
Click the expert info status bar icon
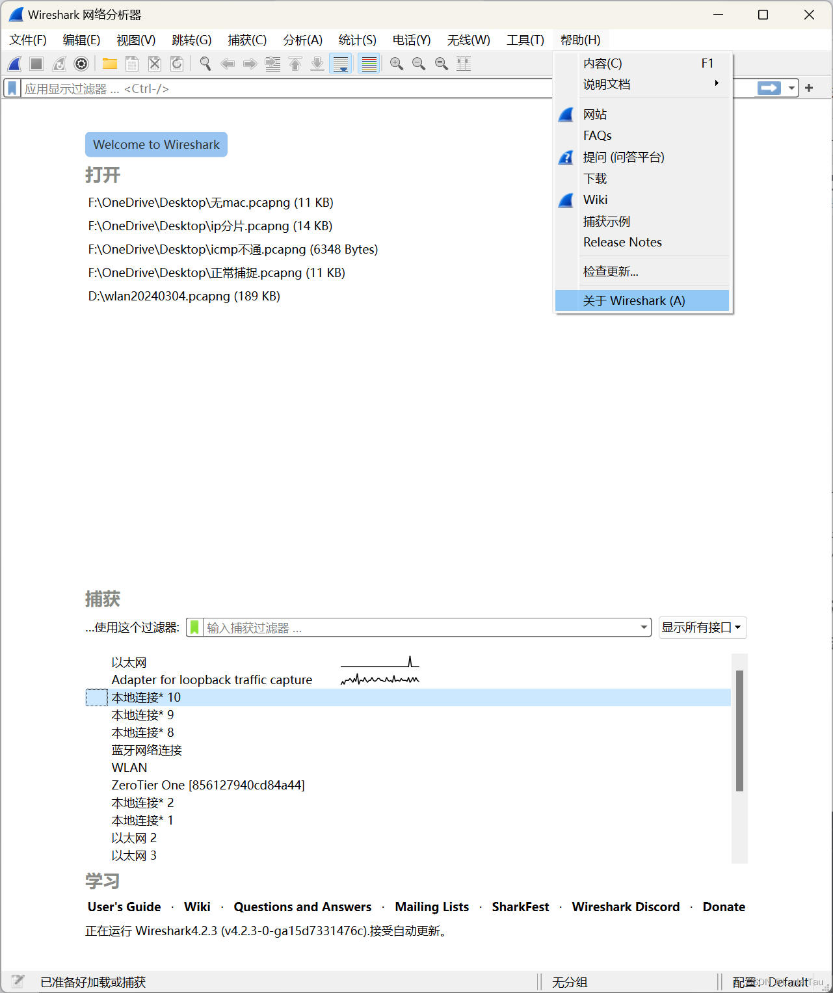click(18, 981)
